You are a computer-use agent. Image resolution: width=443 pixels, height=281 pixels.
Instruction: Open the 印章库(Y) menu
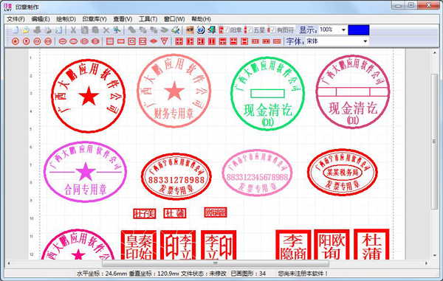[x=95, y=19]
